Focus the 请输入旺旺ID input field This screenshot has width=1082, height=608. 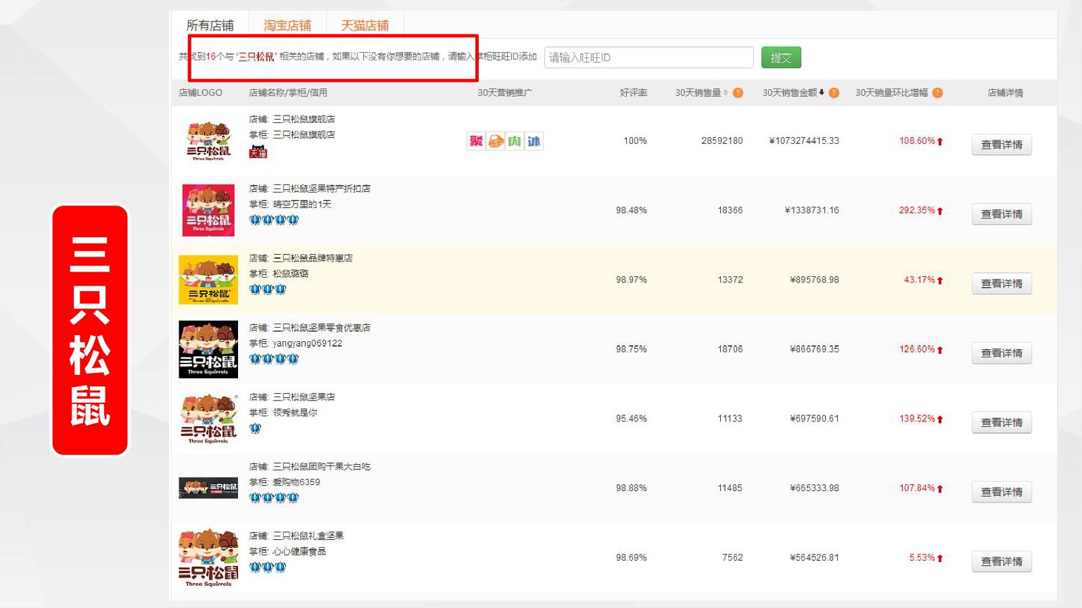tap(649, 57)
